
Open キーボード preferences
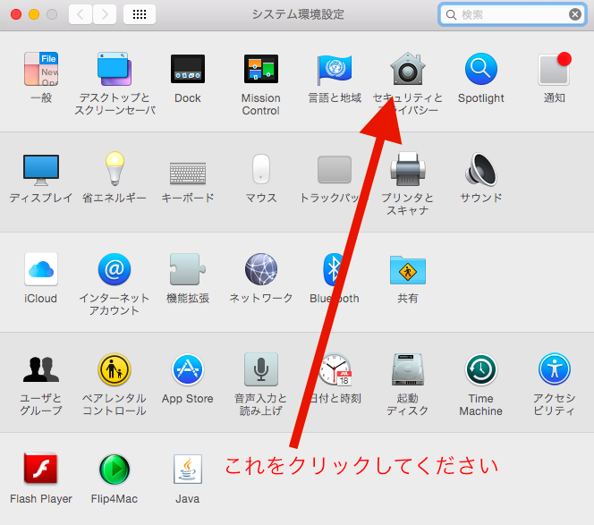tap(188, 174)
